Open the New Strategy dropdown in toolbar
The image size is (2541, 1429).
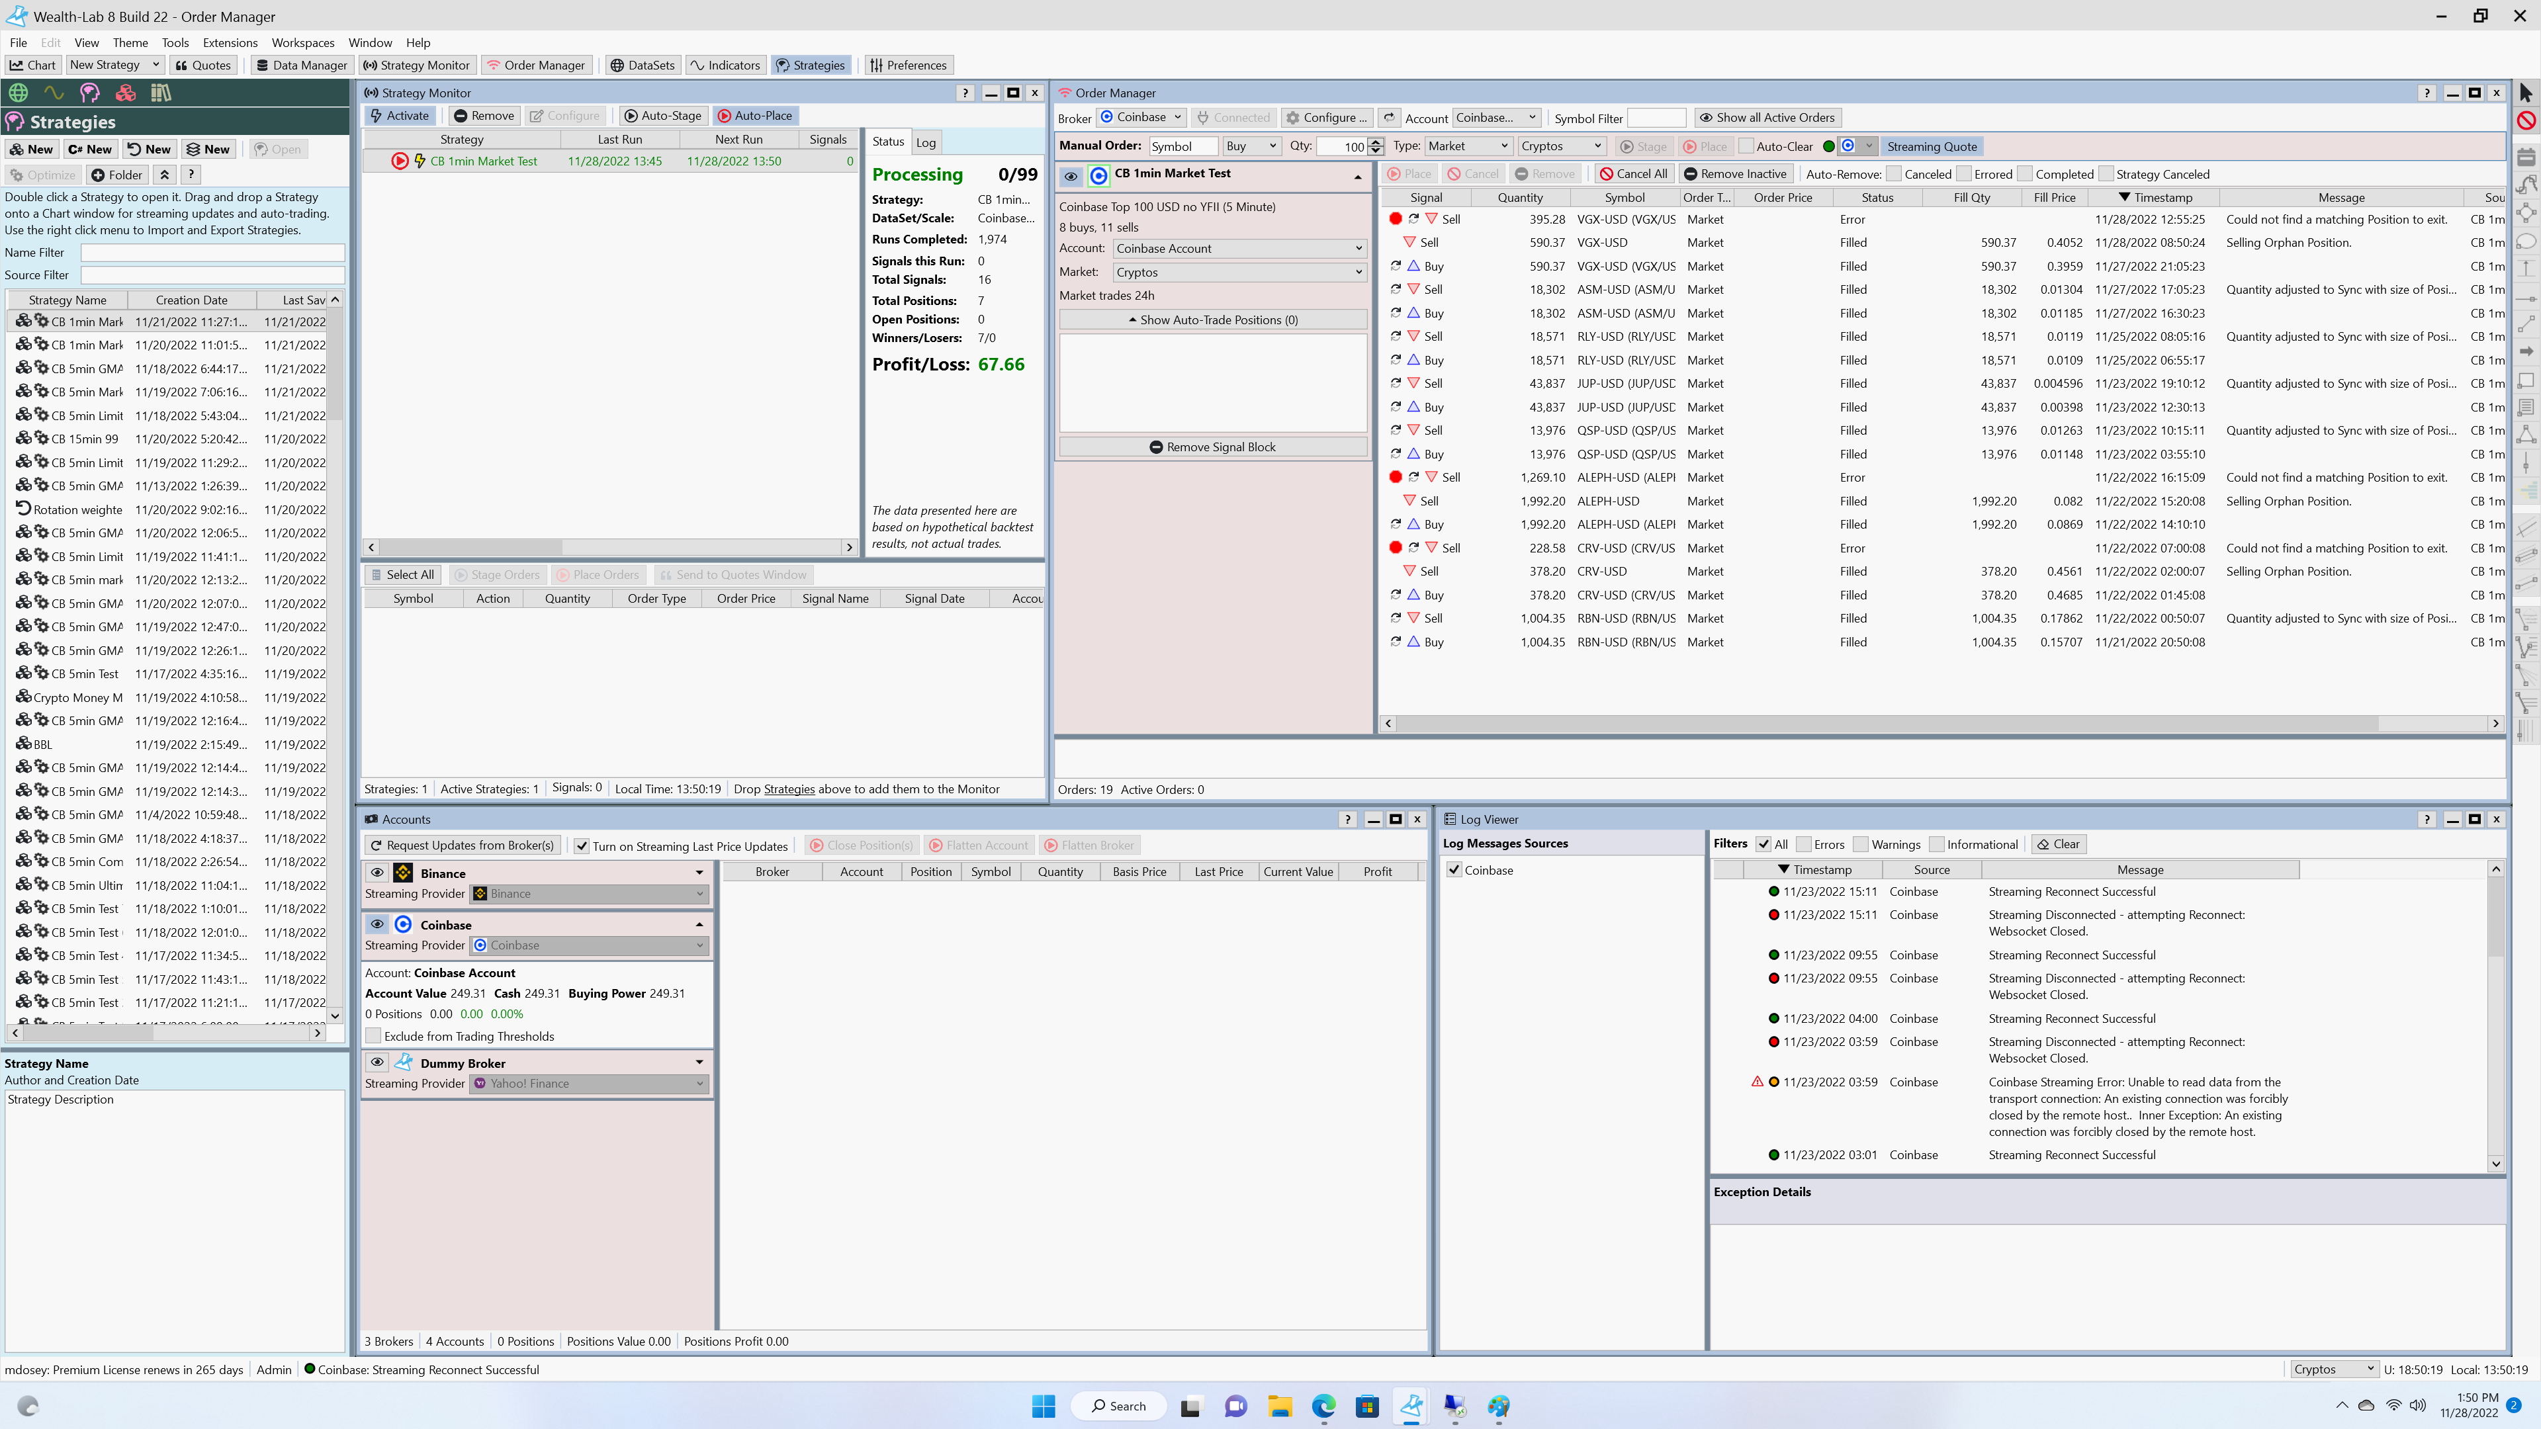(x=114, y=65)
